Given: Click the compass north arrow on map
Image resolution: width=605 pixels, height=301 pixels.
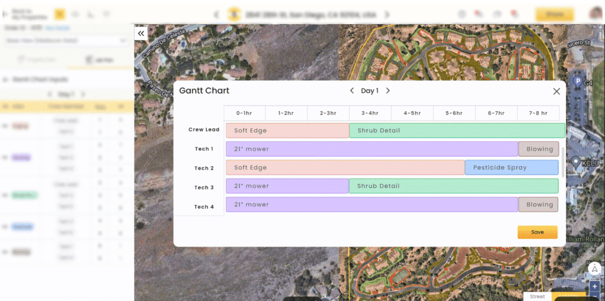Looking at the screenshot, I should [x=594, y=268].
